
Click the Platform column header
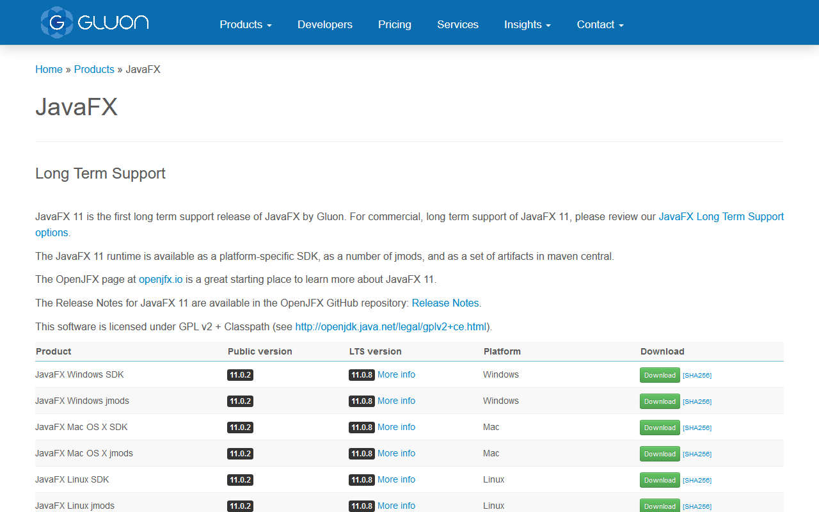pos(502,351)
